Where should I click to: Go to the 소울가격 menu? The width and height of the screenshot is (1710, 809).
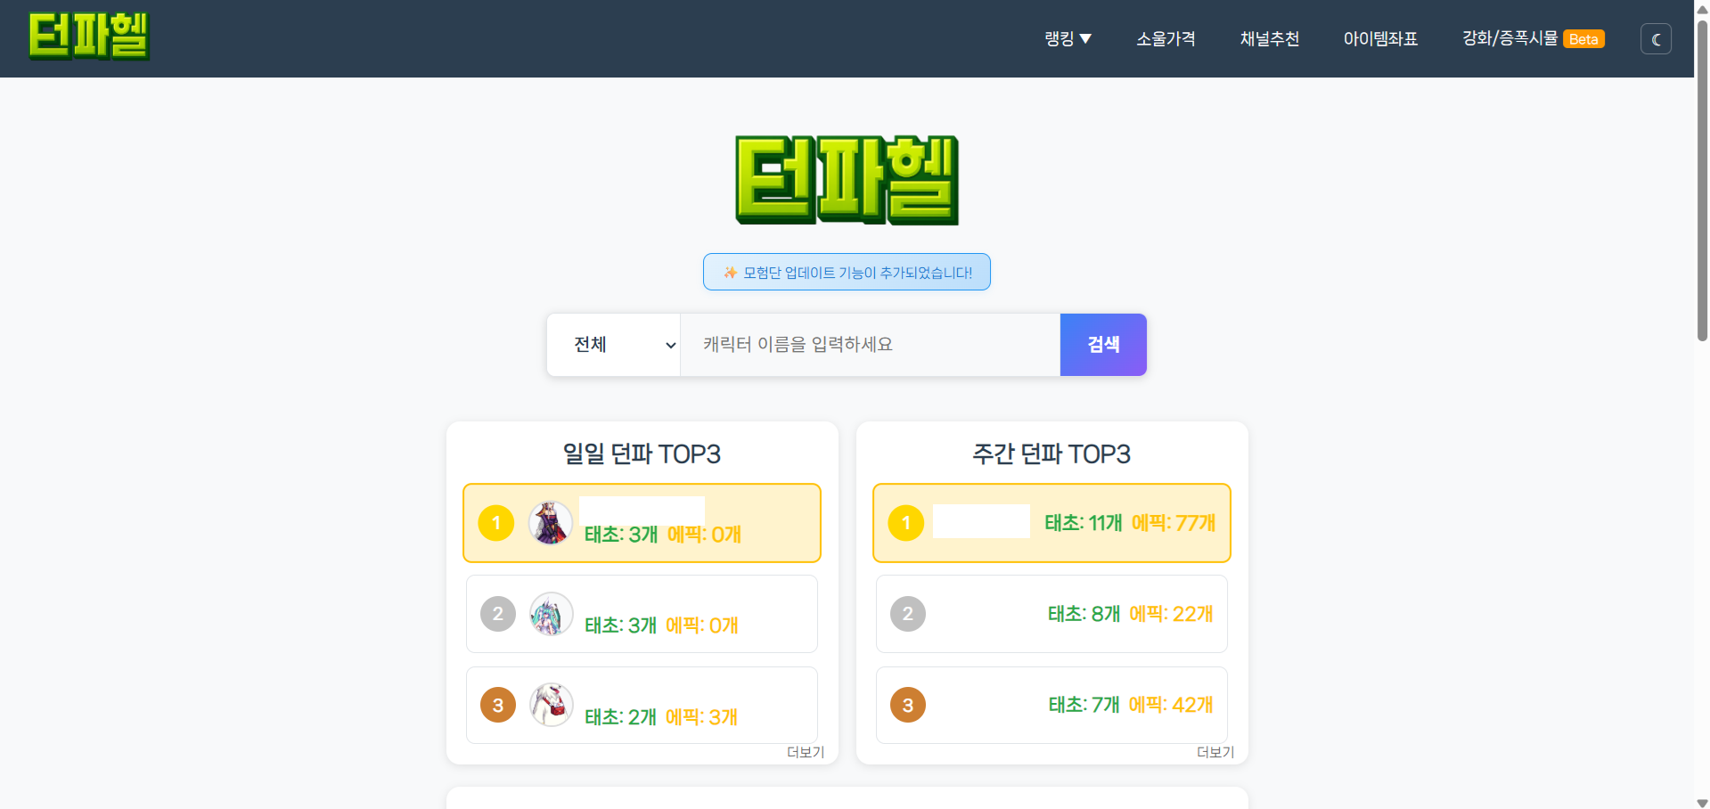[1166, 39]
